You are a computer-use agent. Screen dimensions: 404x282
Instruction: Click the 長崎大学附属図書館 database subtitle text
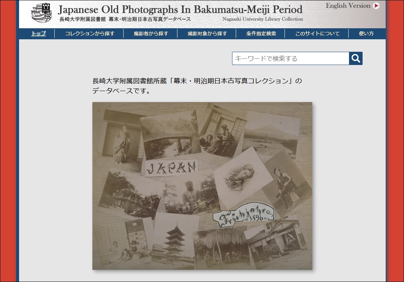coord(125,19)
